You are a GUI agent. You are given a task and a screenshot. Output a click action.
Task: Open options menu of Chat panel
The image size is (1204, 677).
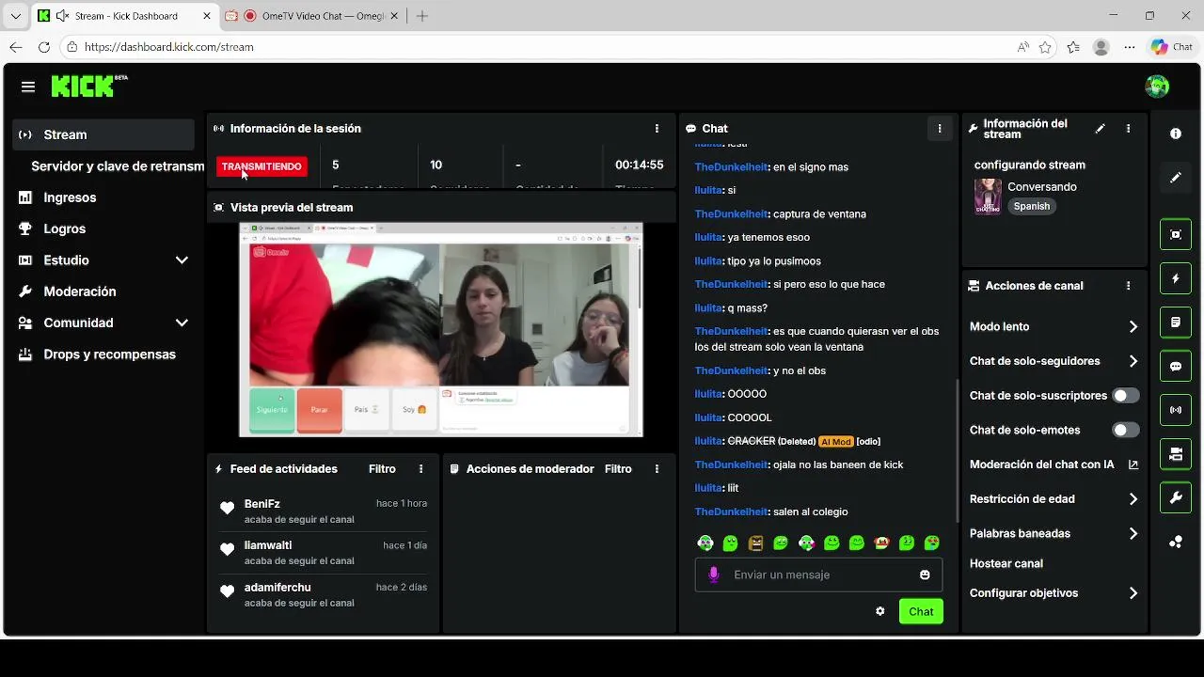(x=940, y=129)
